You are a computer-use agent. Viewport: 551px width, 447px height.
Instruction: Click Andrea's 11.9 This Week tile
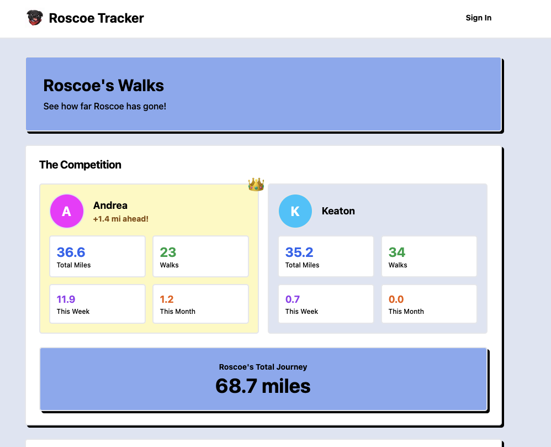[x=97, y=304]
